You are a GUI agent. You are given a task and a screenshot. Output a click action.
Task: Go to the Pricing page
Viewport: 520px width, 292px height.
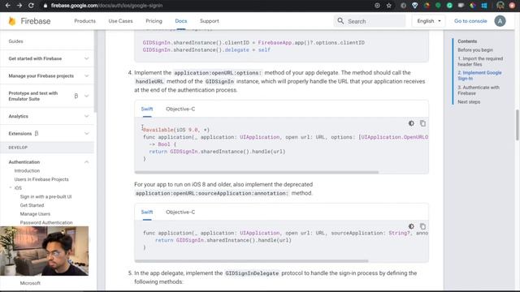pos(154,21)
